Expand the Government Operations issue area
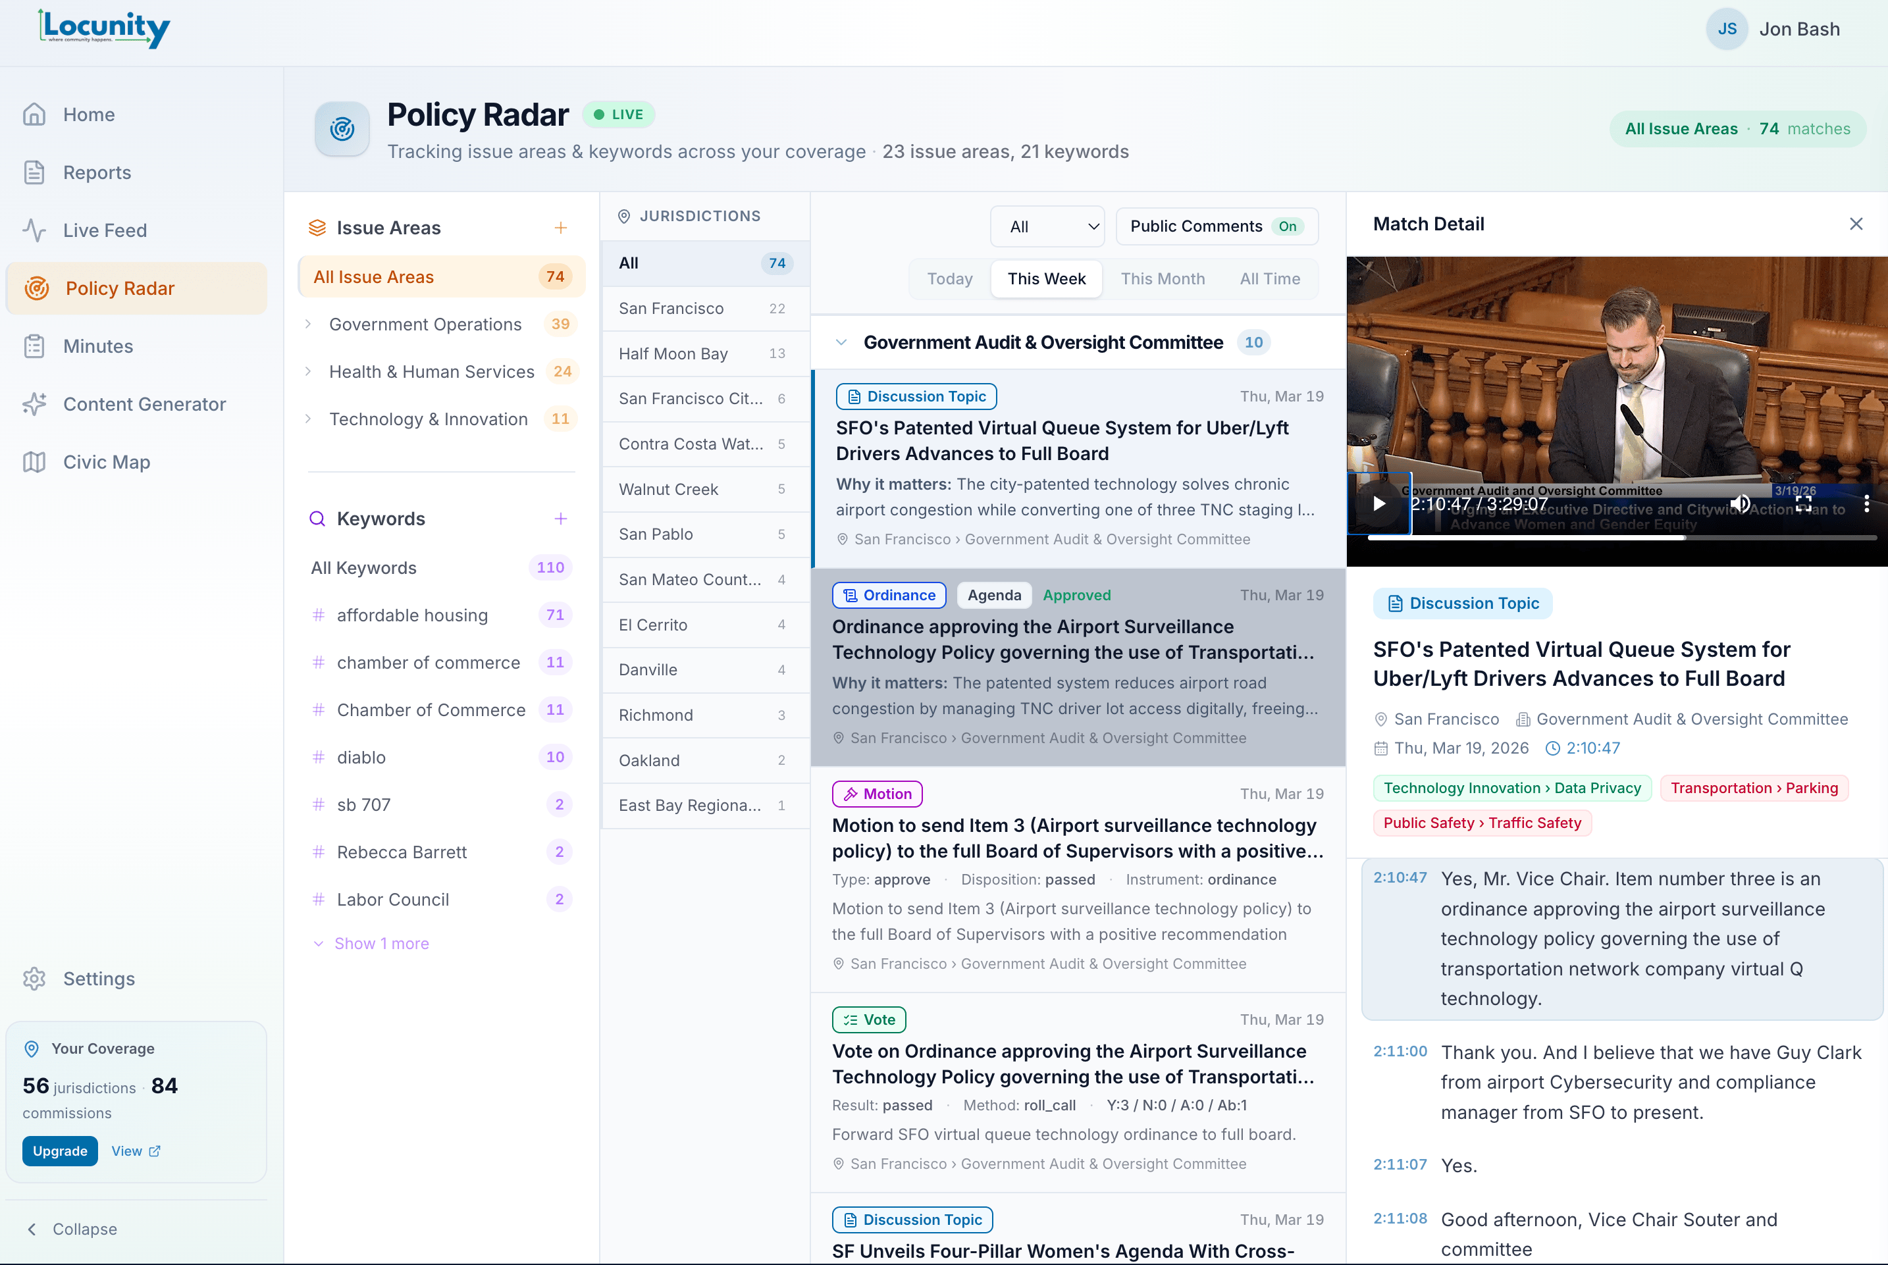The image size is (1888, 1265). pos(308,324)
